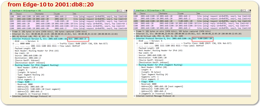Screen dimensions: 261x107
Task: Open filter history dropdown in Frame 5 capture
Action: (x=248, y=11)
